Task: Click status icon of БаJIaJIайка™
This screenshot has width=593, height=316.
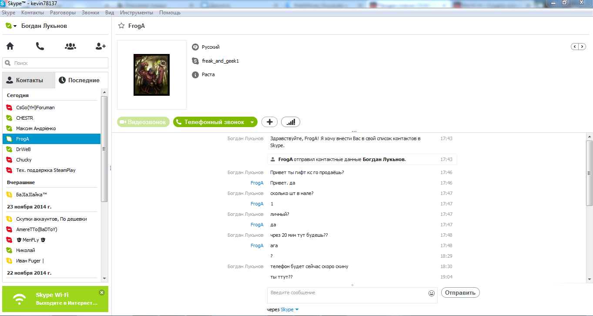Action: coord(9,195)
